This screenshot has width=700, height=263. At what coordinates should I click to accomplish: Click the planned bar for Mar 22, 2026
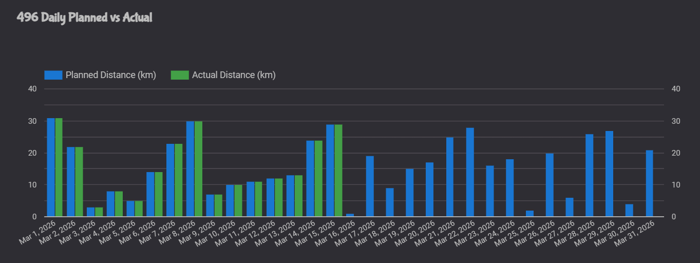click(470, 172)
